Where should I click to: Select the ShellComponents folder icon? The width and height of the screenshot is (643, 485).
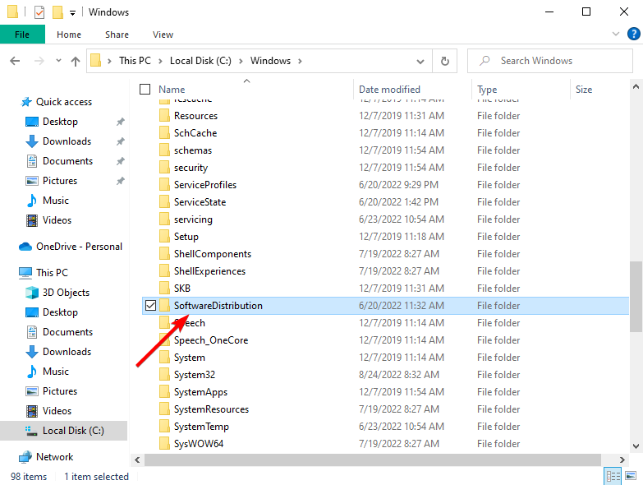pyautogui.click(x=164, y=253)
